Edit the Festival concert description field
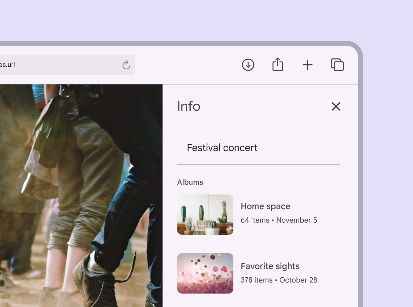Viewport: 413px width, 307px height. [258, 148]
